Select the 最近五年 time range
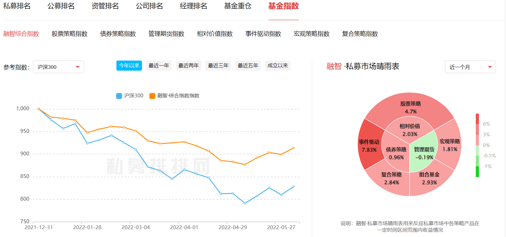 [248, 66]
